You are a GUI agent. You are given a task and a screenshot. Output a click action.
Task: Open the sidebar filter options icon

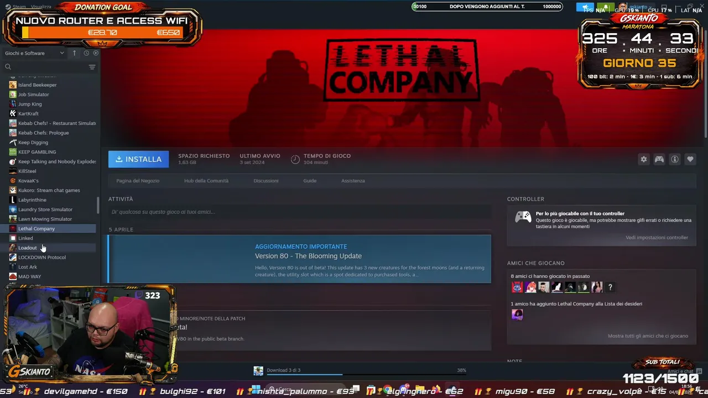pos(92,67)
